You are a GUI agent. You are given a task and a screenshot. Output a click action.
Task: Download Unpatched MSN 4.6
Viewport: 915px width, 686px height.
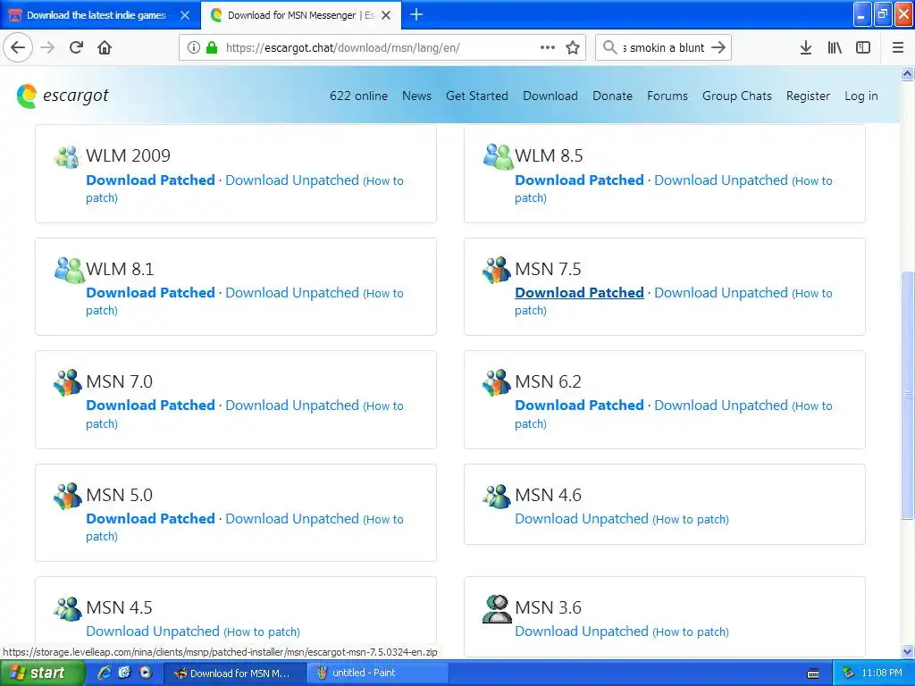582,519
